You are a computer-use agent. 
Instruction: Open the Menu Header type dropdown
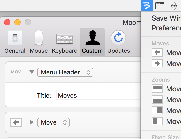pyautogui.click(x=65, y=72)
